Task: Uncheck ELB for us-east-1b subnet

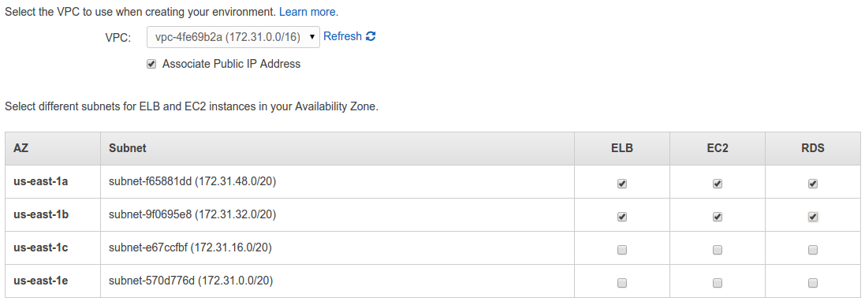Action: (x=621, y=218)
